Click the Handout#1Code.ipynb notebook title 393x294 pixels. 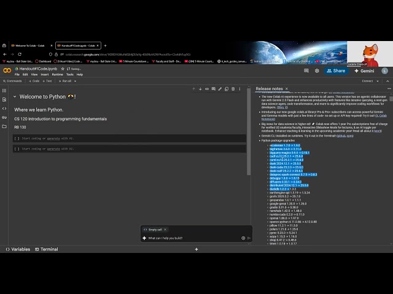click(x=38, y=69)
